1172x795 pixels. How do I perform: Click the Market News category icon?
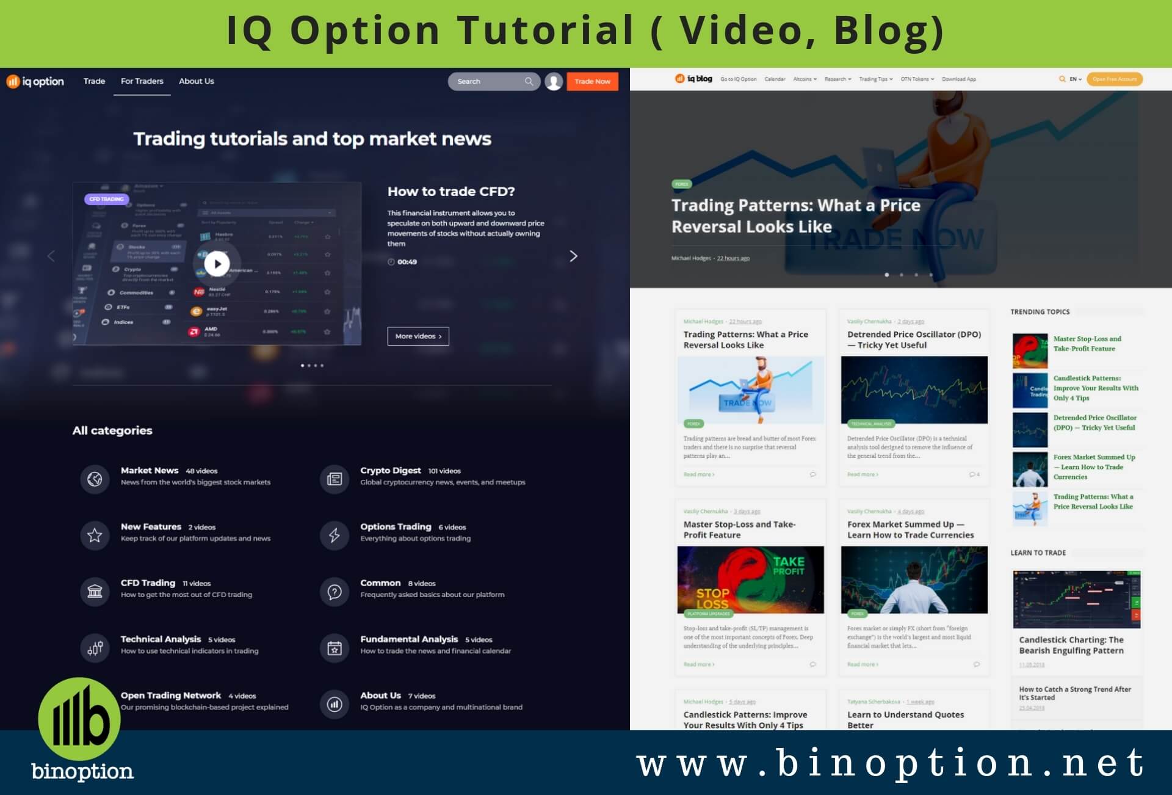coord(95,476)
